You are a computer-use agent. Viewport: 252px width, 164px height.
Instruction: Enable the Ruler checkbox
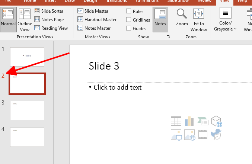pos(129,12)
